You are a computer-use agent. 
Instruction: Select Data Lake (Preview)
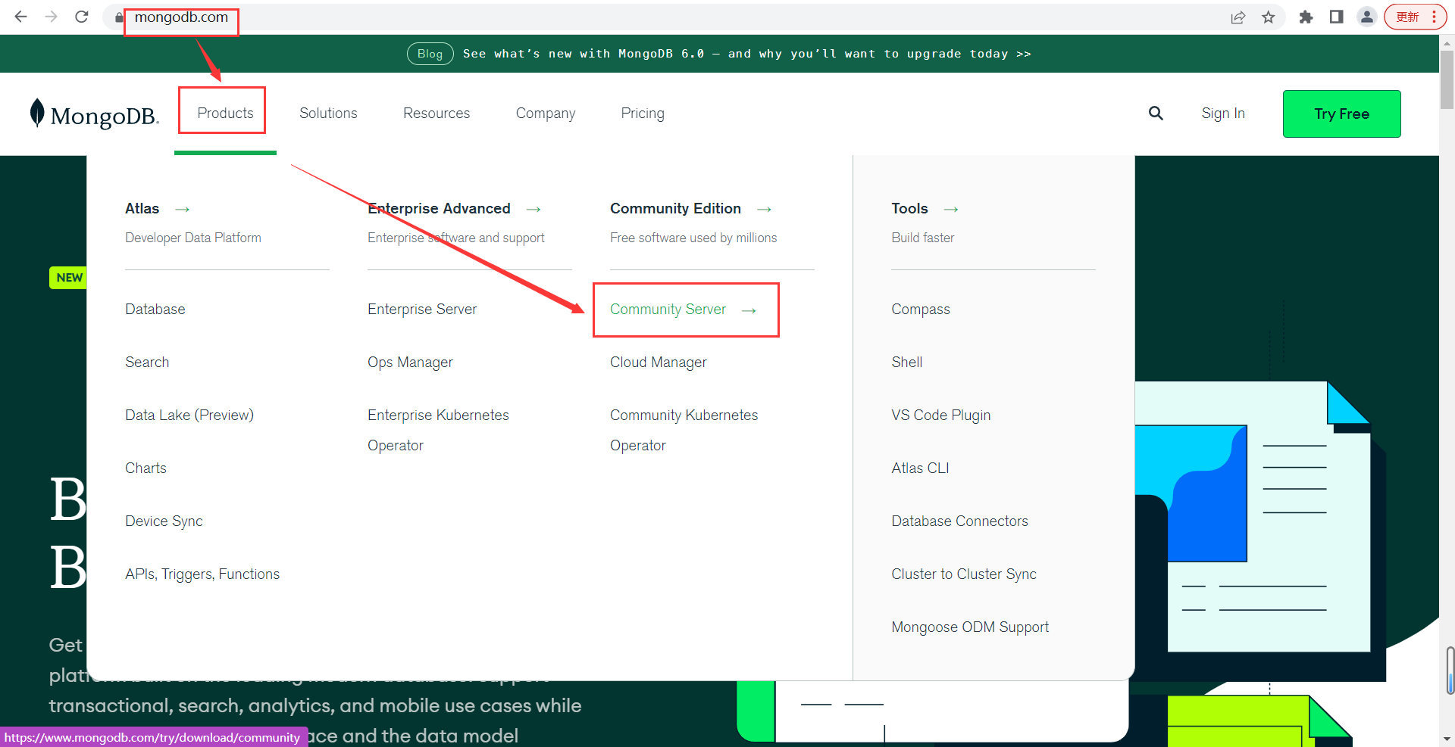click(x=189, y=415)
